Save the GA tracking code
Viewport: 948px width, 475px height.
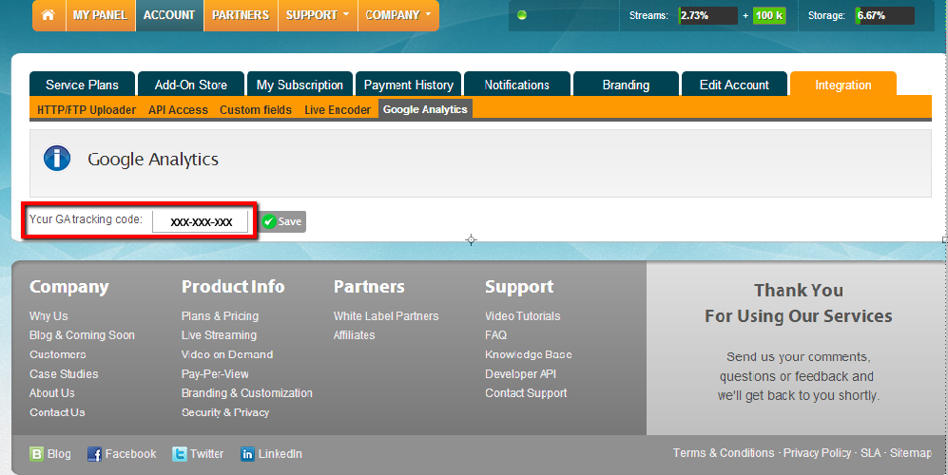[283, 221]
